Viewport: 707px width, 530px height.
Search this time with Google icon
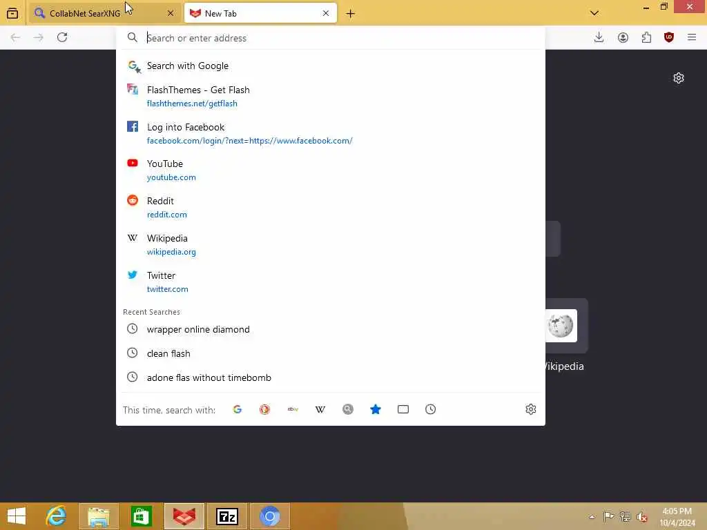(x=238, y=409)
